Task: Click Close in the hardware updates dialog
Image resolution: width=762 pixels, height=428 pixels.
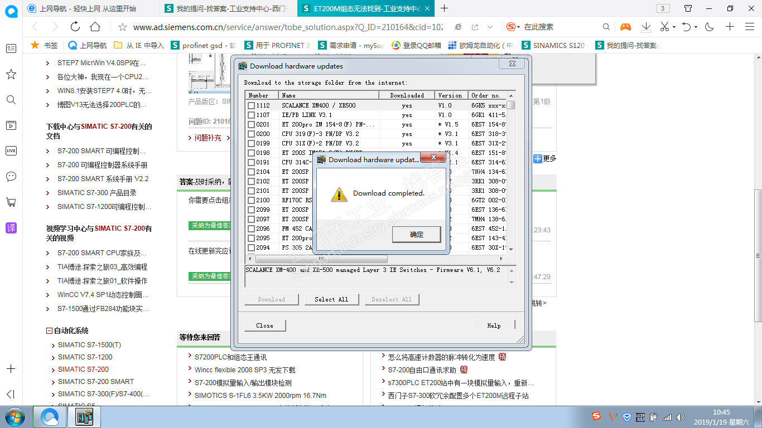Action: click(265, 325)
